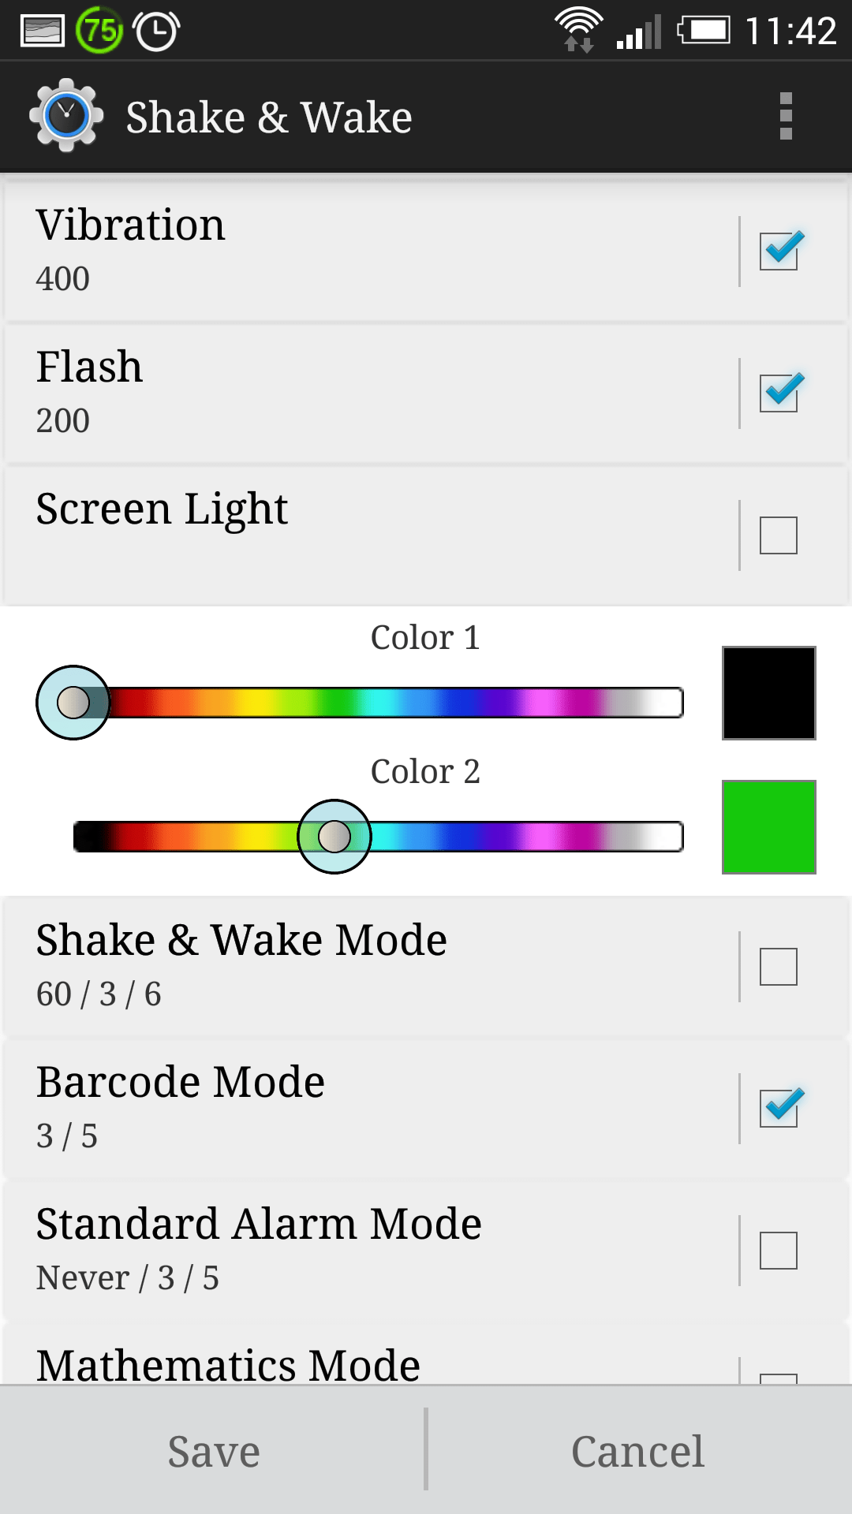852x1514 pixels.
Task: Open Vibration 400 setting
Action: tap(371, 252)
